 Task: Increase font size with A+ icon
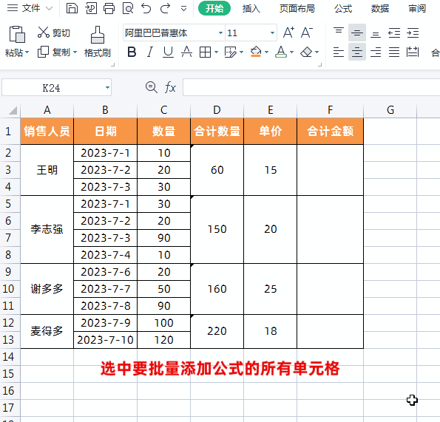pos(288,33)
